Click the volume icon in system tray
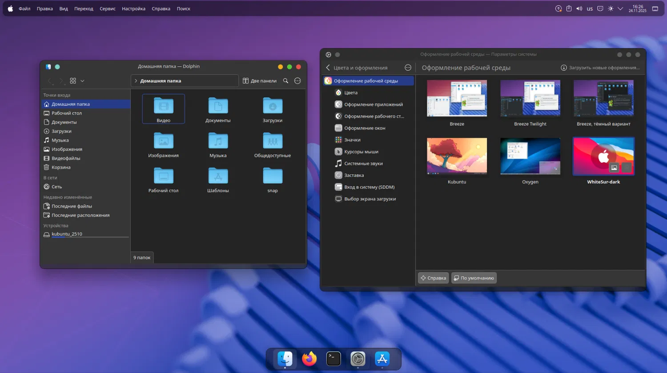The image size is (667, 373). click(x=579, y=8)
